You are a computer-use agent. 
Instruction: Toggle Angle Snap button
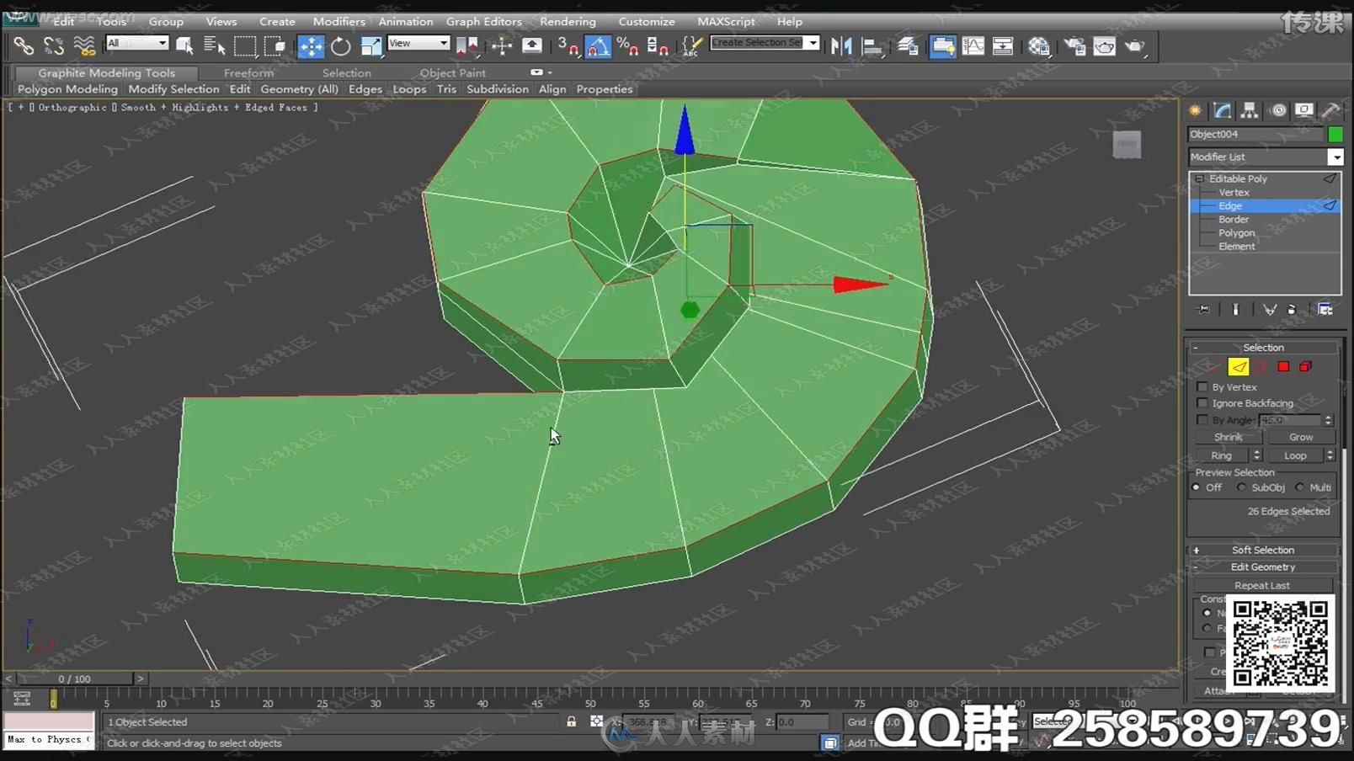598,46
